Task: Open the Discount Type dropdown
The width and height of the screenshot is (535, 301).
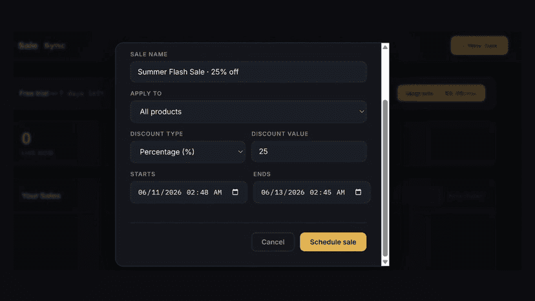Action: click(187, 152)
